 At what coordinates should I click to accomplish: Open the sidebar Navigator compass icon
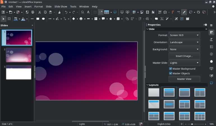[211, 54]
